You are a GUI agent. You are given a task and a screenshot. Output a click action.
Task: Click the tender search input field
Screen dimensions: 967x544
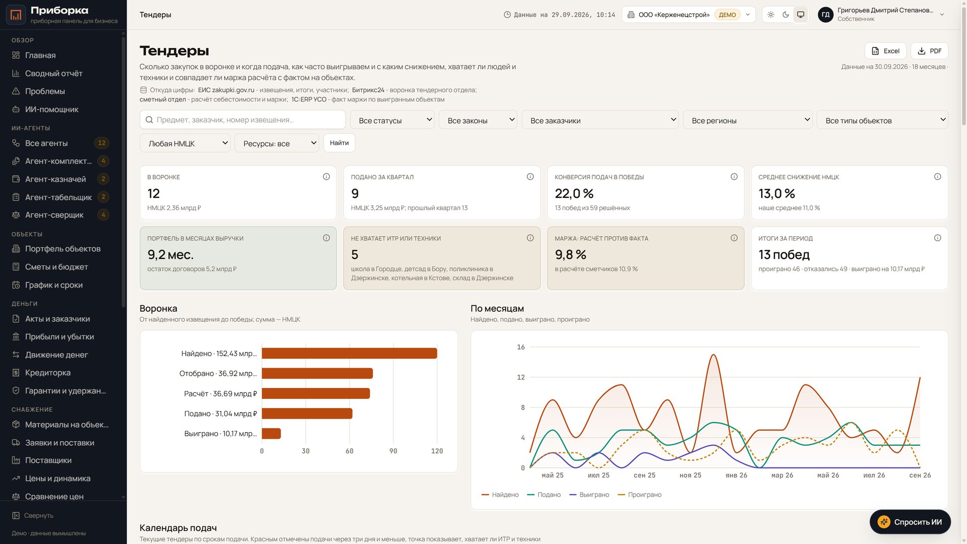242,120
